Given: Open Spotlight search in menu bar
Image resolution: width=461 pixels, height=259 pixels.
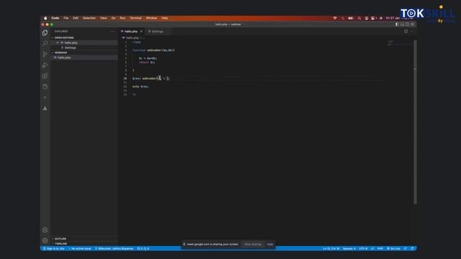Looking at the screenshot, I should [359, 18].
